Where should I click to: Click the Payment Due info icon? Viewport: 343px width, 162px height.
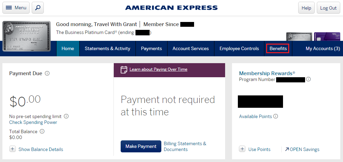point(47,73)
